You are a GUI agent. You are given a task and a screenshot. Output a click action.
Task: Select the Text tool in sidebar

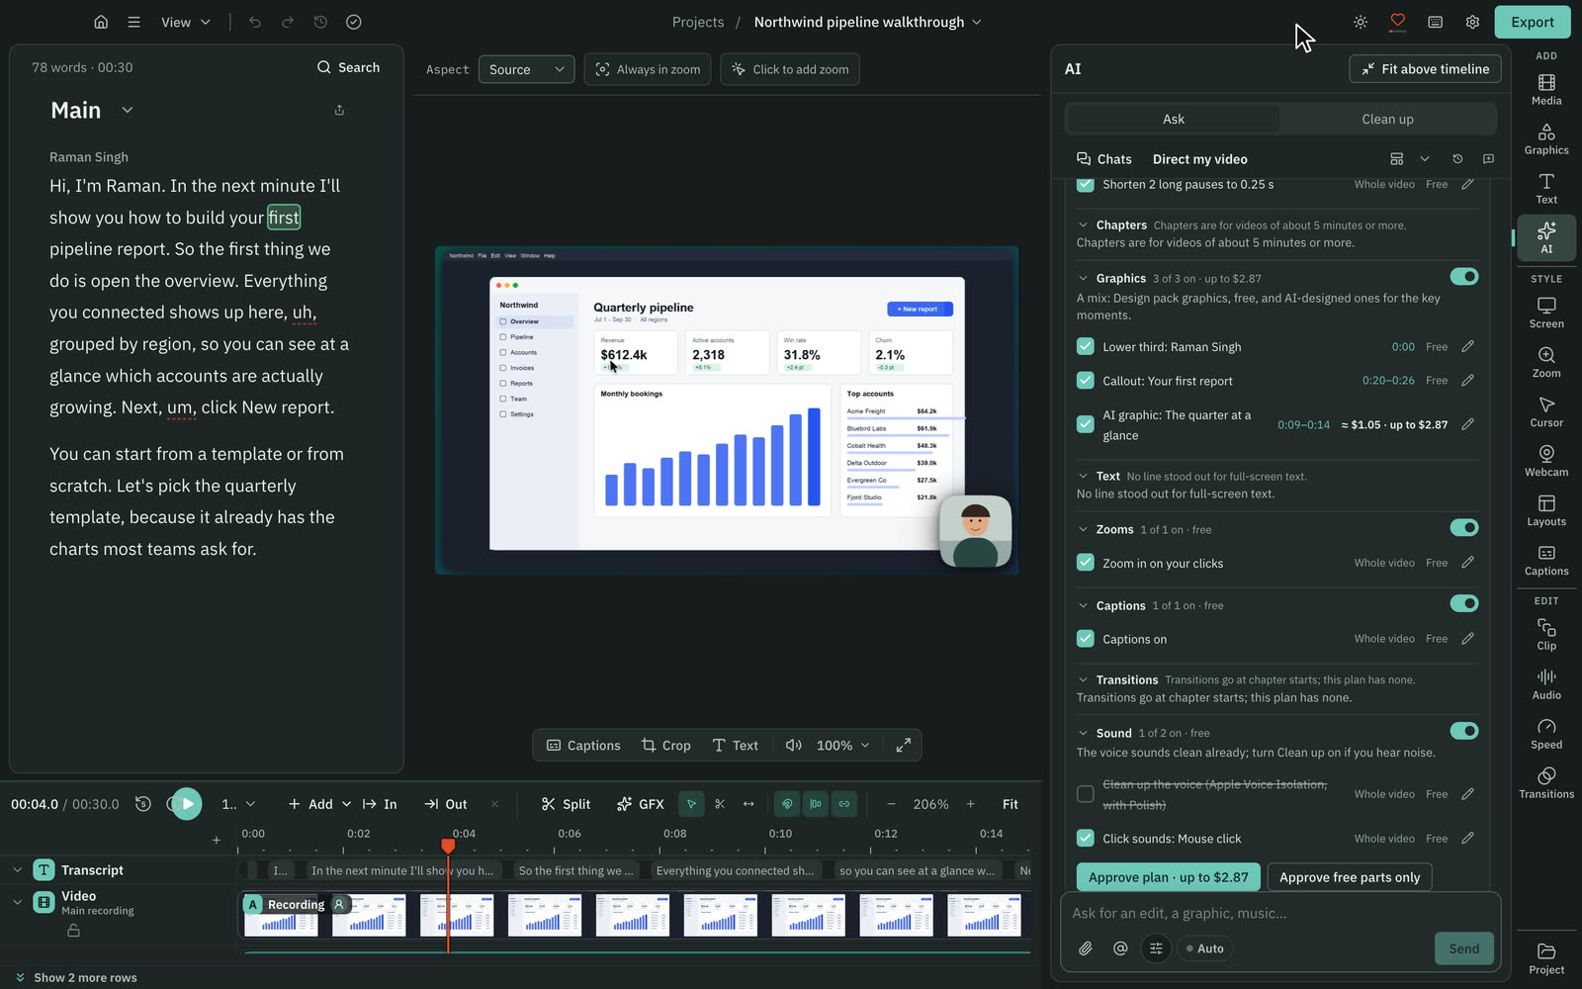click(1546, 189)
